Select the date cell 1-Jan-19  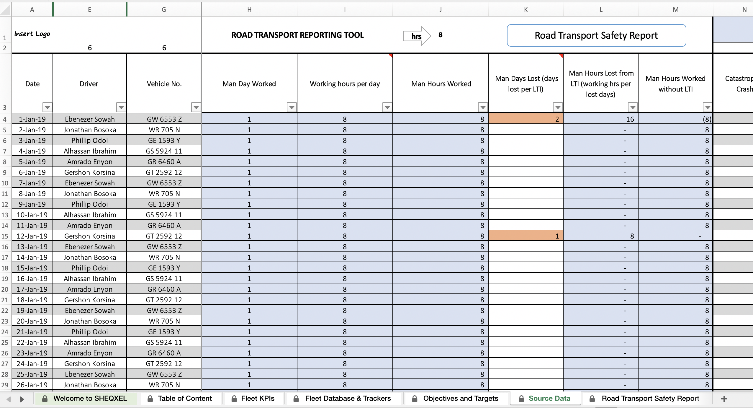click(32, 119)
